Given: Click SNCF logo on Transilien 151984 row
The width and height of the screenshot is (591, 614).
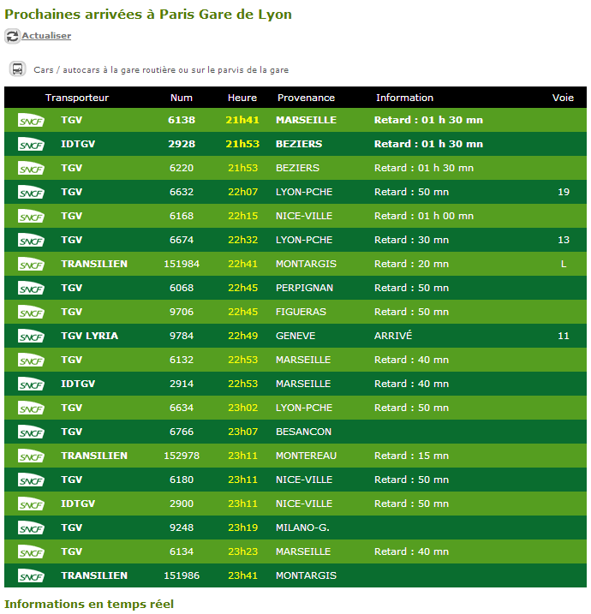Looking at the screenshot, I should pos(31,265).
